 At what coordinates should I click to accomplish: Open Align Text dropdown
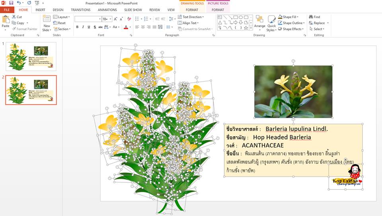point(188,23)
